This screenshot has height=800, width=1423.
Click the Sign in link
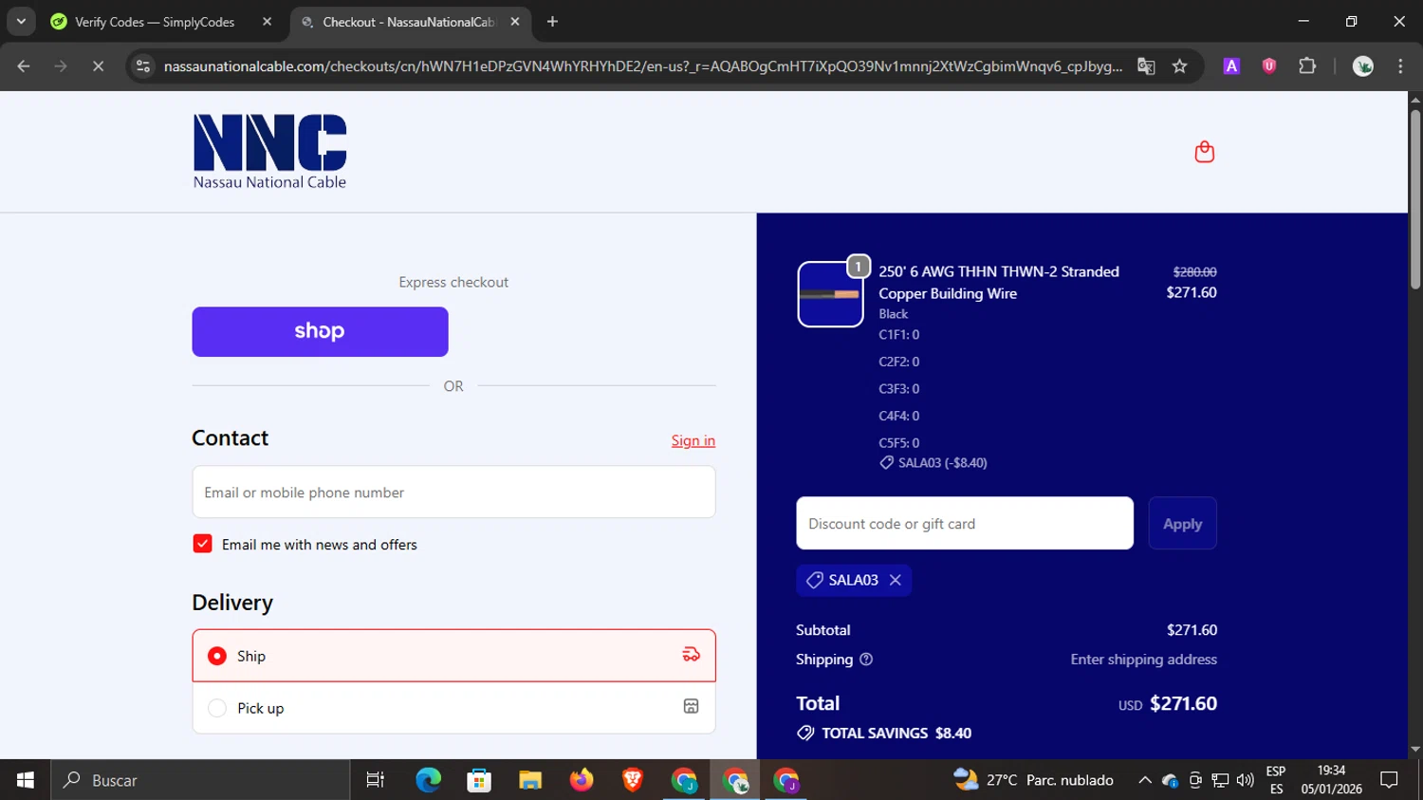(x=693, y=440)
